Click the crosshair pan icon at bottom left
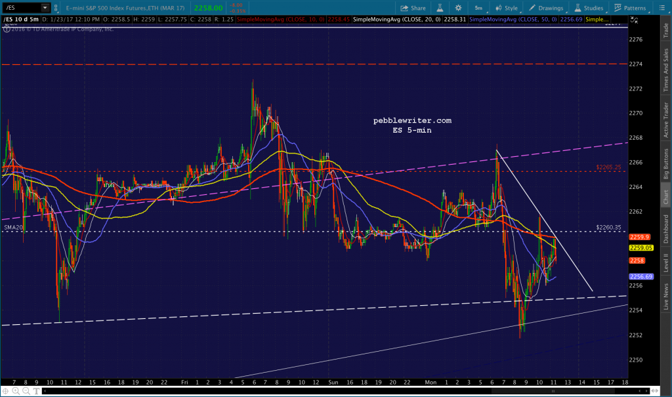672x397 pixels. point(5,391)
